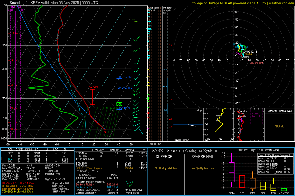
Task: Click the OMEGA label on the skew-T
Action: pos(15,7)
